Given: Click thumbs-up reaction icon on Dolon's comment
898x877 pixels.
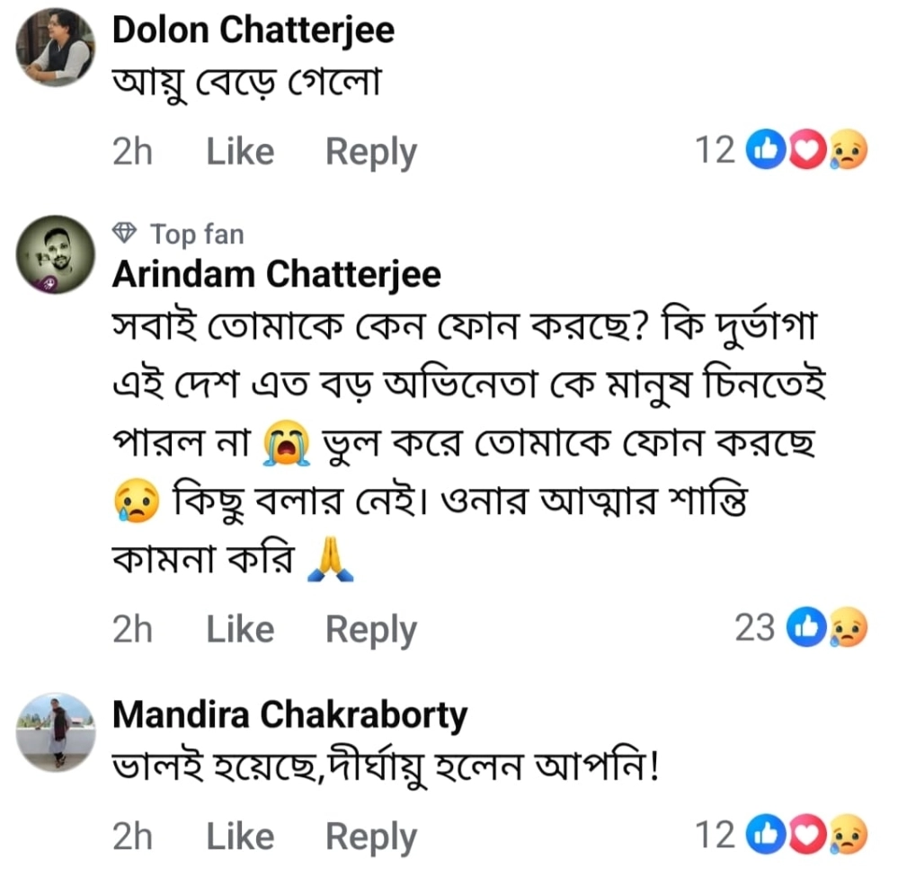Looking at the screenshot, I should click(x=767, y=152).
